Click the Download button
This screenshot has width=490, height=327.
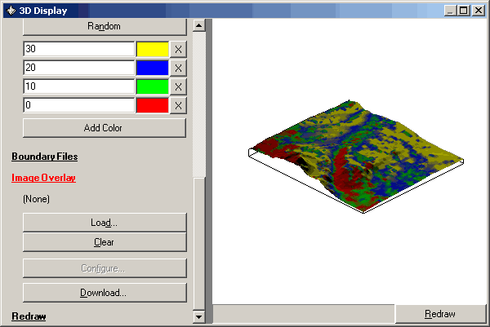(105, 293)
